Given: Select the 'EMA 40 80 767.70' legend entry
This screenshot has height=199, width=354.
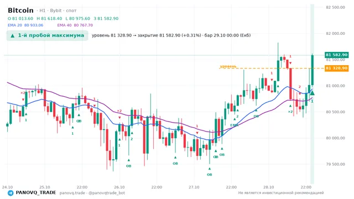Looking at the screenshot, I should (x=75, y=25).
